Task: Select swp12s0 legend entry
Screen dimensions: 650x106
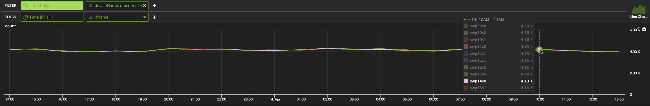Action: [498, 67]
